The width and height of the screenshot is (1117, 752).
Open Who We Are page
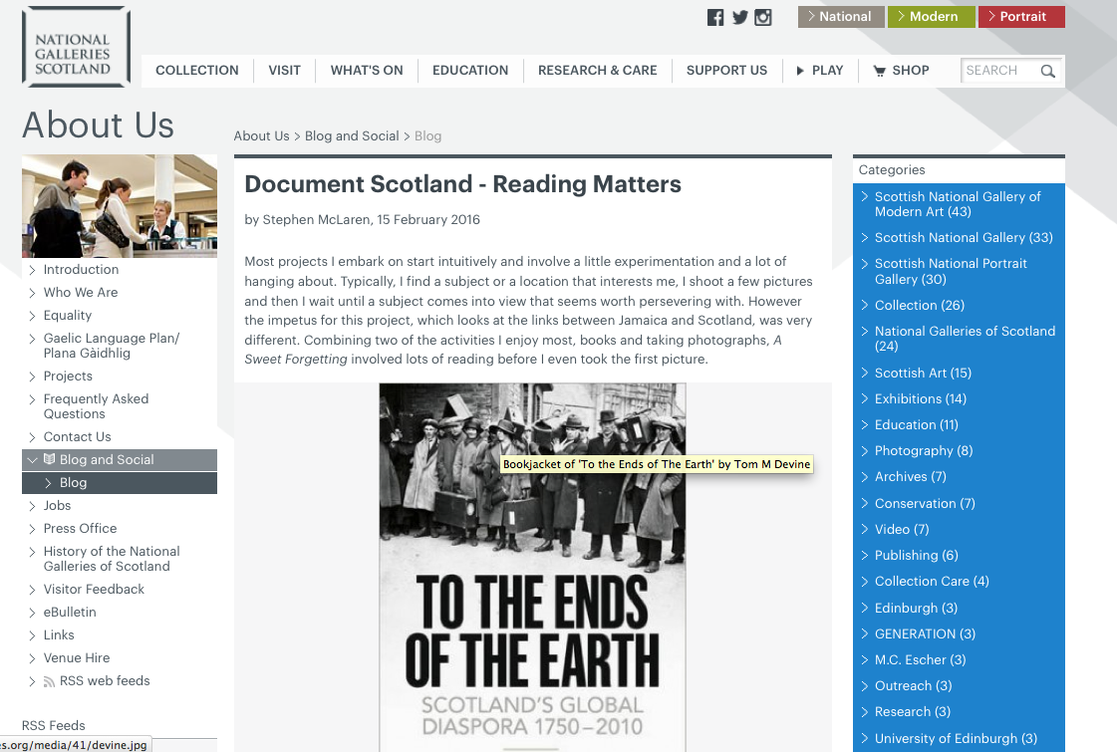click(x=81, y=293)
